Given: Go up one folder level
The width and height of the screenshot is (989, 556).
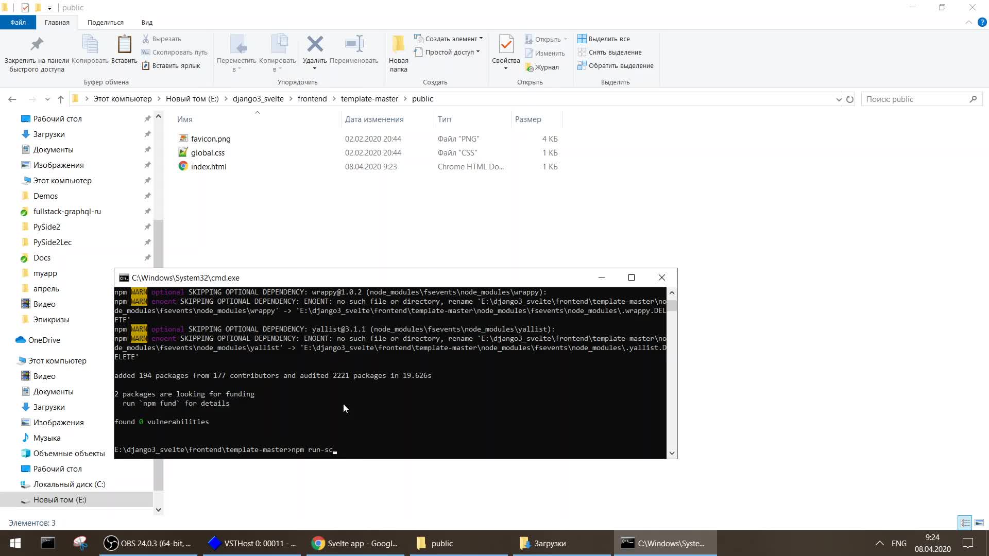Looking at the screenshot, I should click(61, 99).
